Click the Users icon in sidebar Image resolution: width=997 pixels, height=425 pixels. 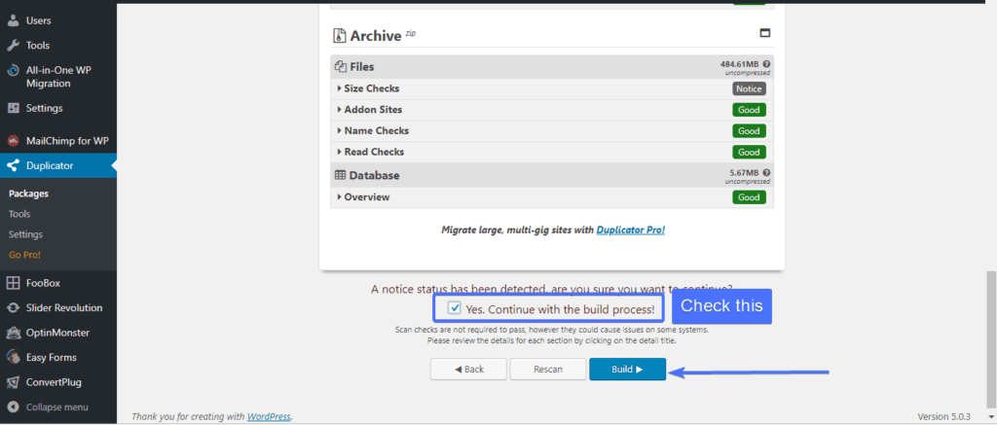tap(13, 20)
